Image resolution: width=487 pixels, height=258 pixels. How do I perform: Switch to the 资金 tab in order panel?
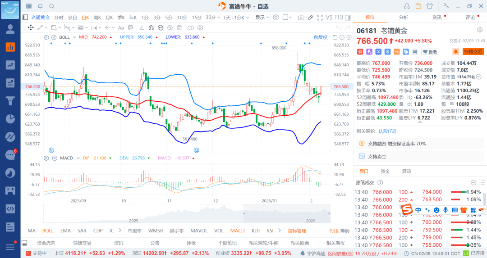(x=385, y=171)
